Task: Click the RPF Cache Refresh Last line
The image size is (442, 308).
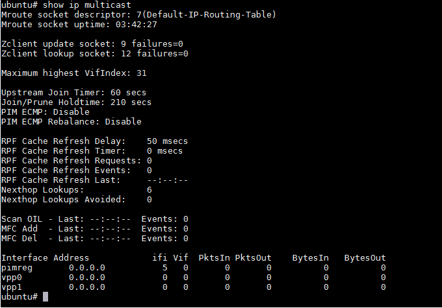Action: (x=94, y=180)
